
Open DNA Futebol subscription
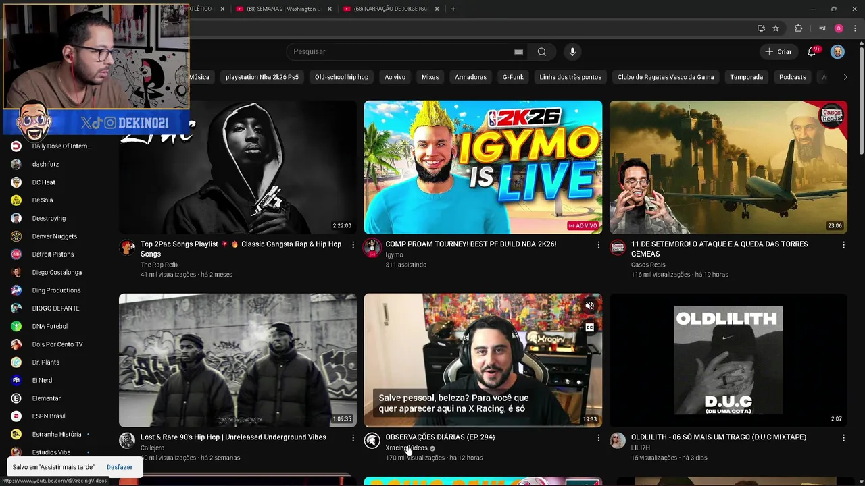(x=49, y=326)
